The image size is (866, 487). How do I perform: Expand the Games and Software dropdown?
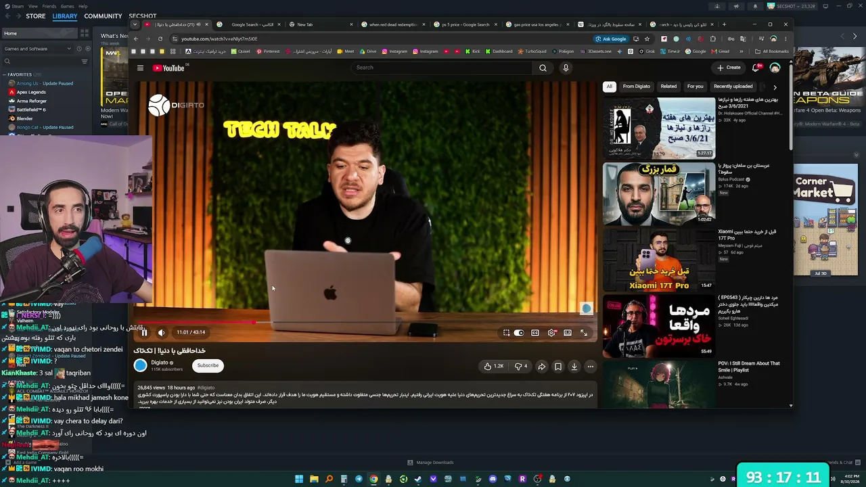[x=38, y=49]
